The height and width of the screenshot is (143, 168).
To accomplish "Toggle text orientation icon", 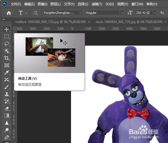I will point(36,13).
